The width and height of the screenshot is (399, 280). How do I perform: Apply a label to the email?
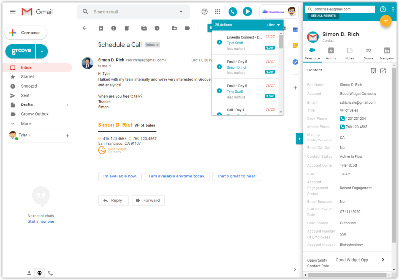tap(187, 28)
